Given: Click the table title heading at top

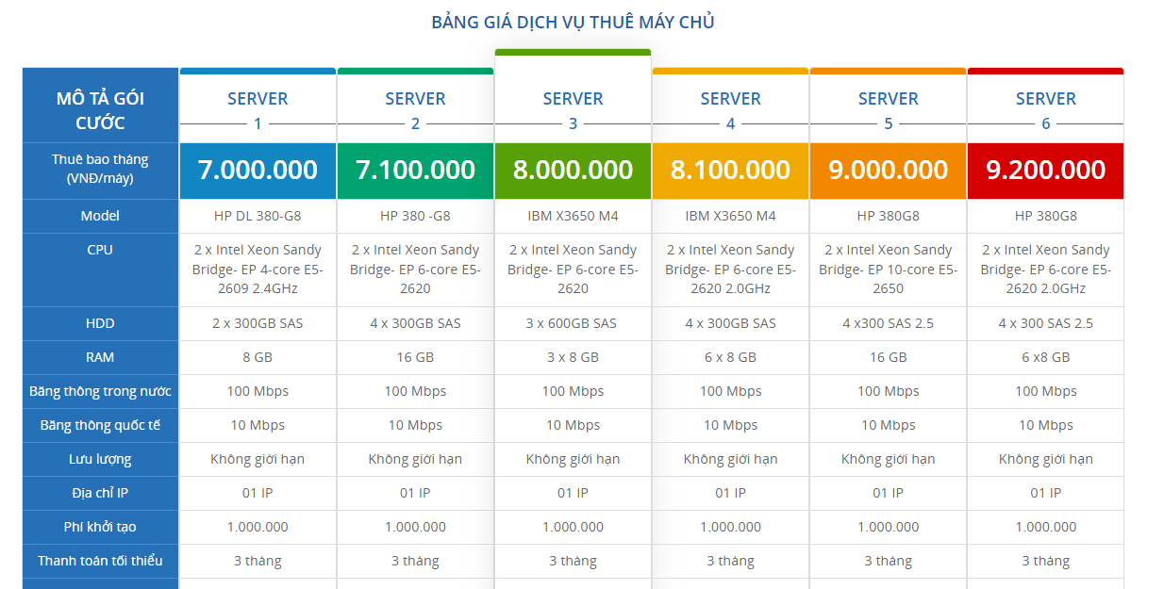Looking at the screenshot, I should (x=573, y=23).
